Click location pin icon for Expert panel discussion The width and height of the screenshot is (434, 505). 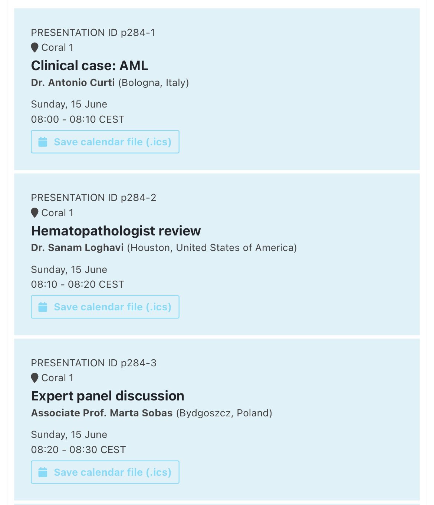pyautogui.click(x=35, y=378)
